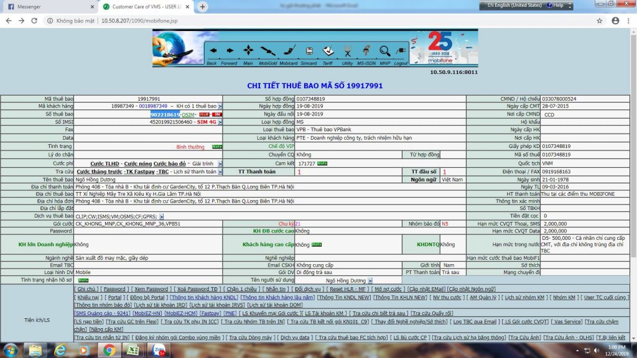Image resolution: width=637 pixels, height=358 pixels.
Task: Open the Utility tools icon
Action: pos(347,51)
